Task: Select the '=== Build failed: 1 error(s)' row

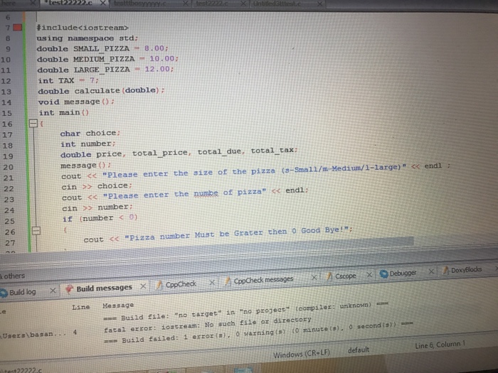Action: tap(258, 331)
